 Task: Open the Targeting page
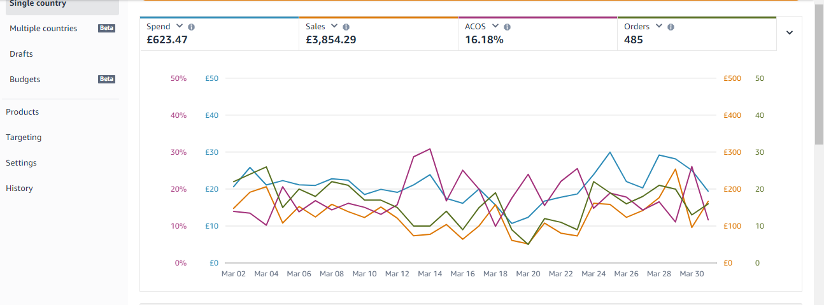point(24,138)
